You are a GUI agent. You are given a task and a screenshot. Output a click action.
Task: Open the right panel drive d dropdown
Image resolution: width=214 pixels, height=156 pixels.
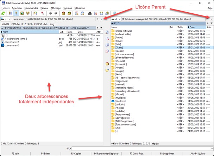click(117, 19)
